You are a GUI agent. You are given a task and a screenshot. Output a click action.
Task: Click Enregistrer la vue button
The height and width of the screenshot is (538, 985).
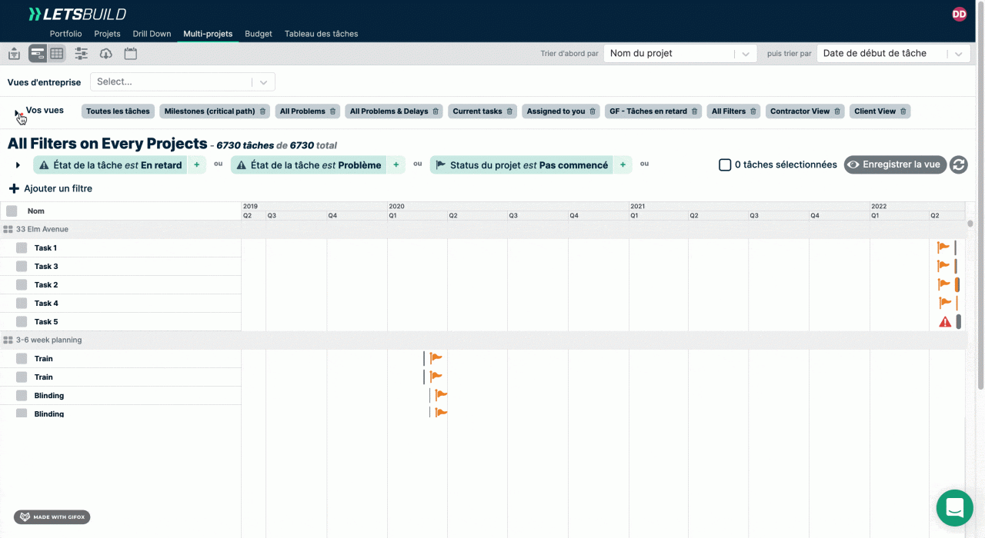(895, 164)
